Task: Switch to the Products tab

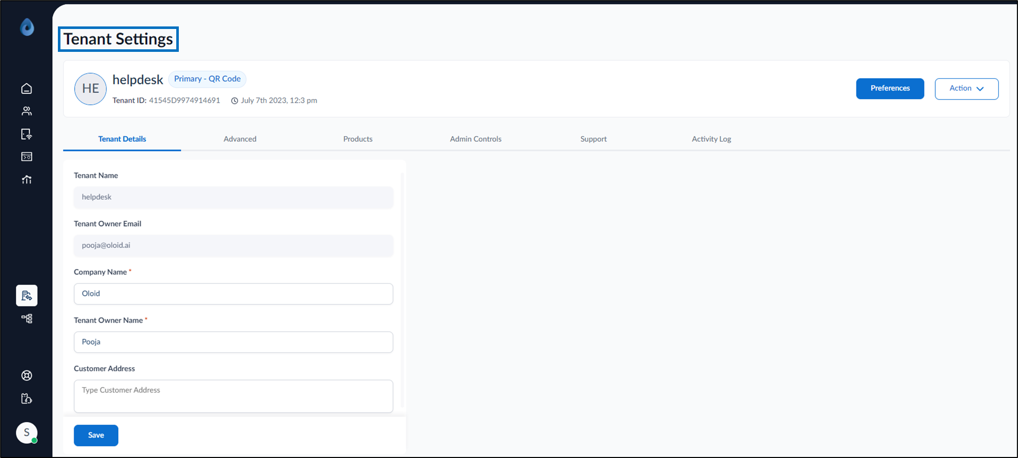Action: [x=358, y=139]
